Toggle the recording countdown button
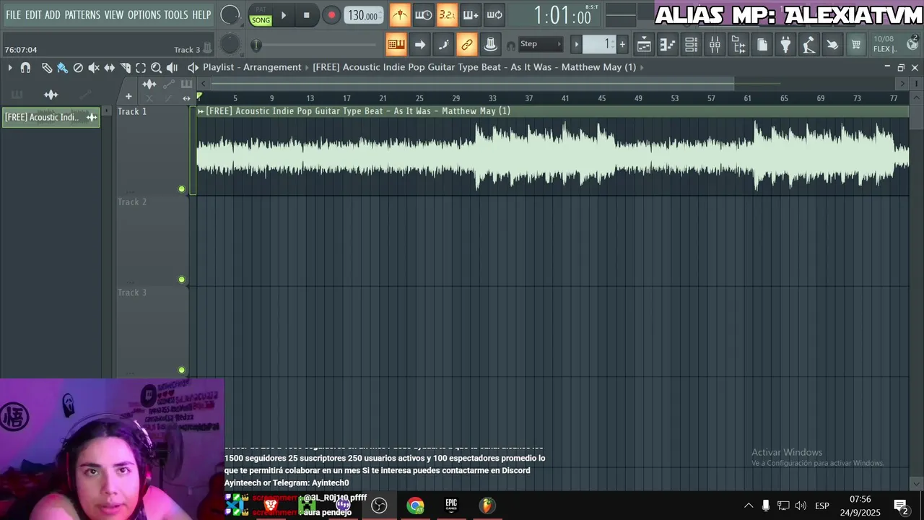 pos(447,14)
